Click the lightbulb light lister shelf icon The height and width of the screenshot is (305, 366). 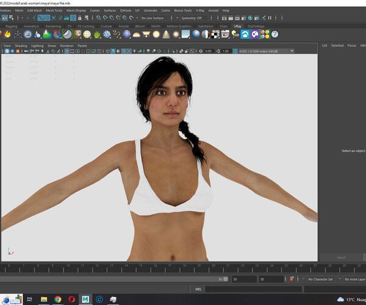(235, 34)
